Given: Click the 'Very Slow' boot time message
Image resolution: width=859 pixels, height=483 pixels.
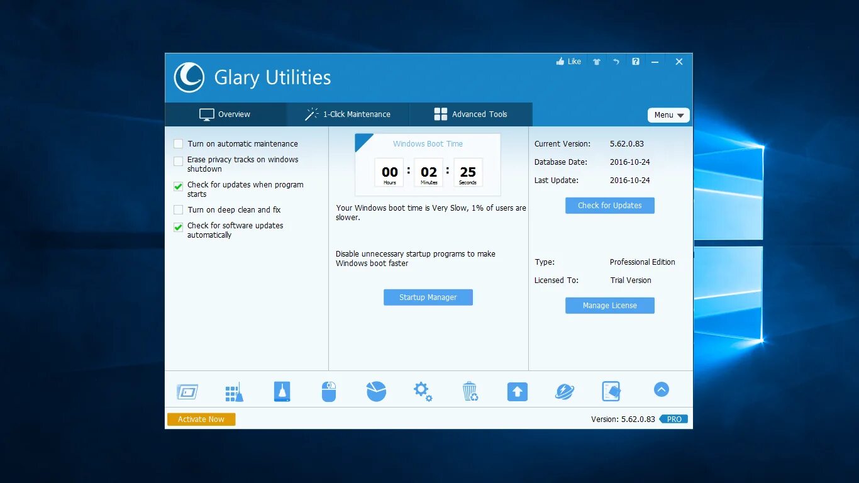Looking at the screenshot, I should (x=431, y=213).
